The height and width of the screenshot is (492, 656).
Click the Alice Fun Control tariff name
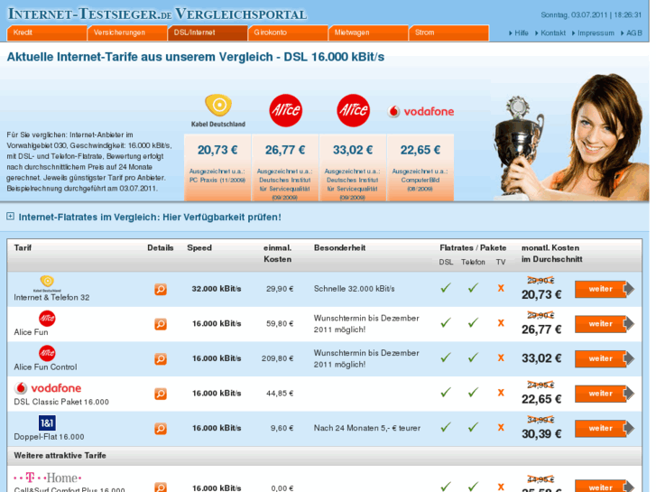tap(46, 367)
